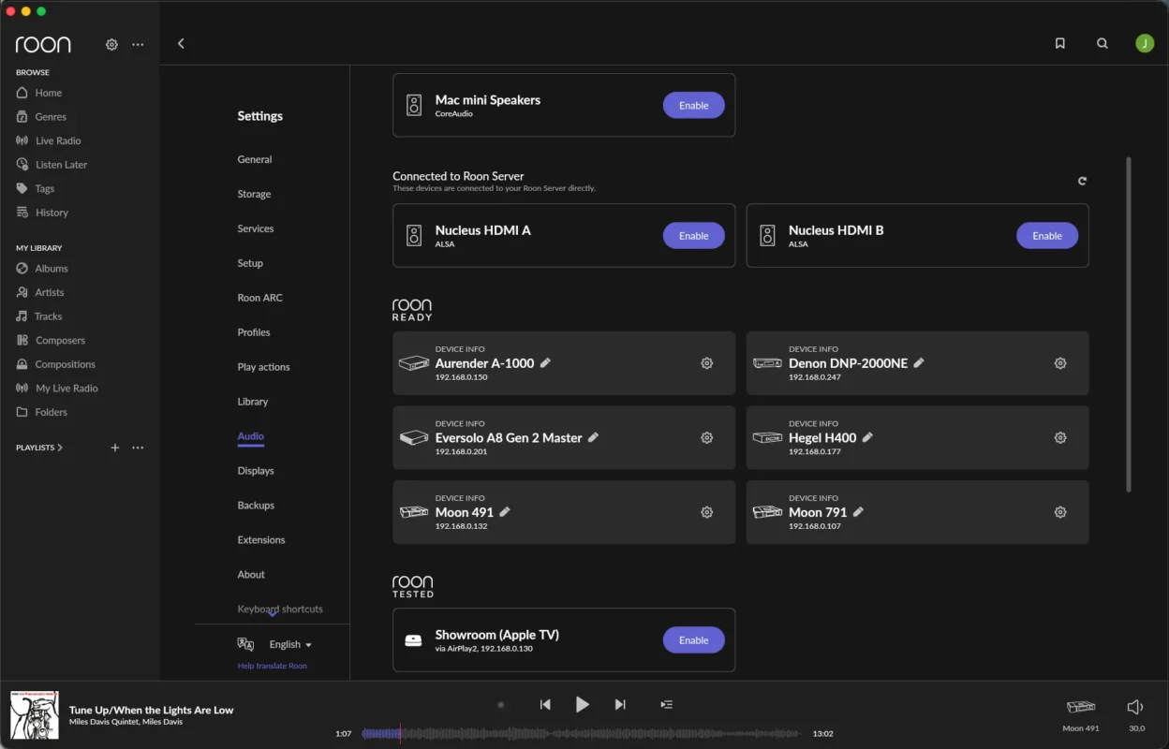The image size is (1169, 749).
Task: Edit Moon 491 name with pencil icon
Action: pos(505,511)
